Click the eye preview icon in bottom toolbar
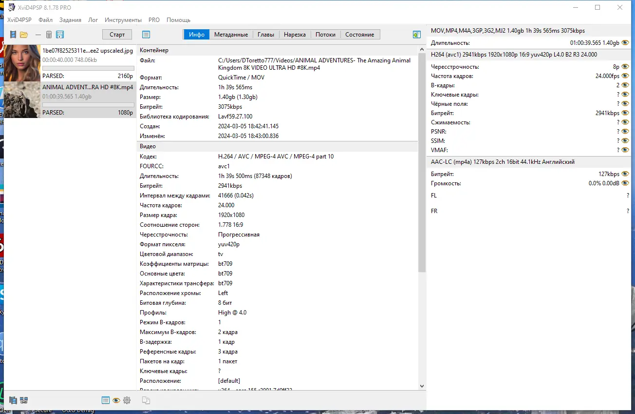The height and width of the screenshot is (414, 635). point(116,400)
